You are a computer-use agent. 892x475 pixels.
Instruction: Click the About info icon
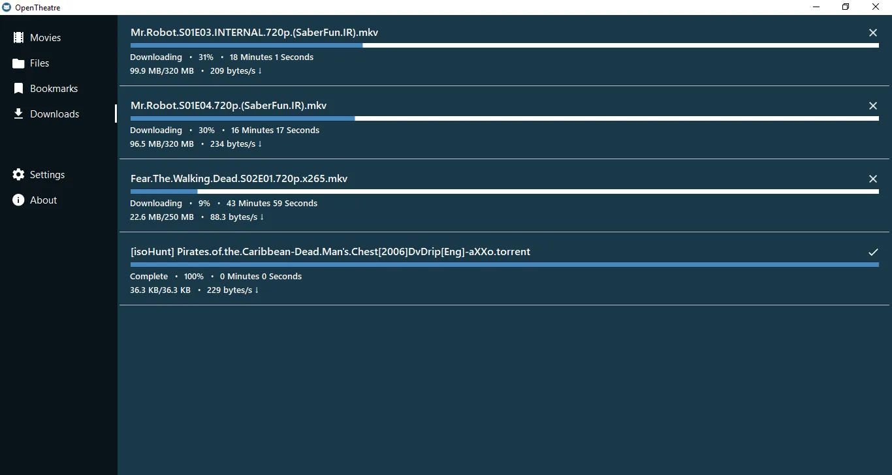point(18,200)
